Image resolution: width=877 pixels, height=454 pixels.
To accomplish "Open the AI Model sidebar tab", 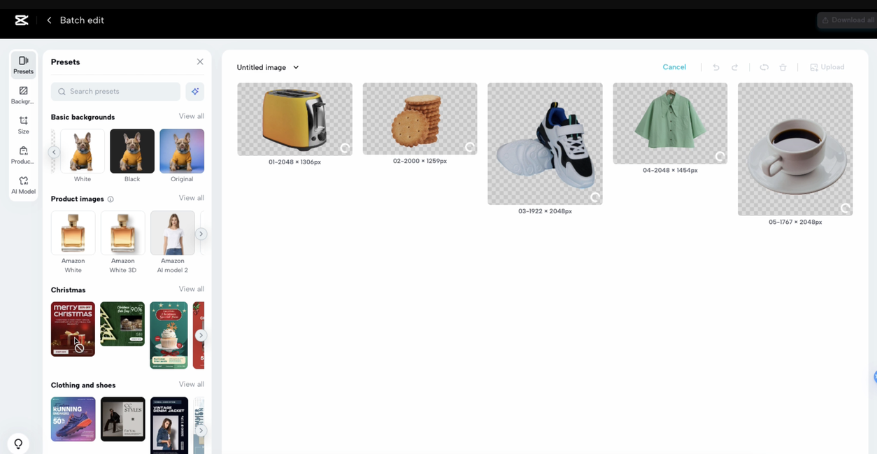I will (23, 185).
